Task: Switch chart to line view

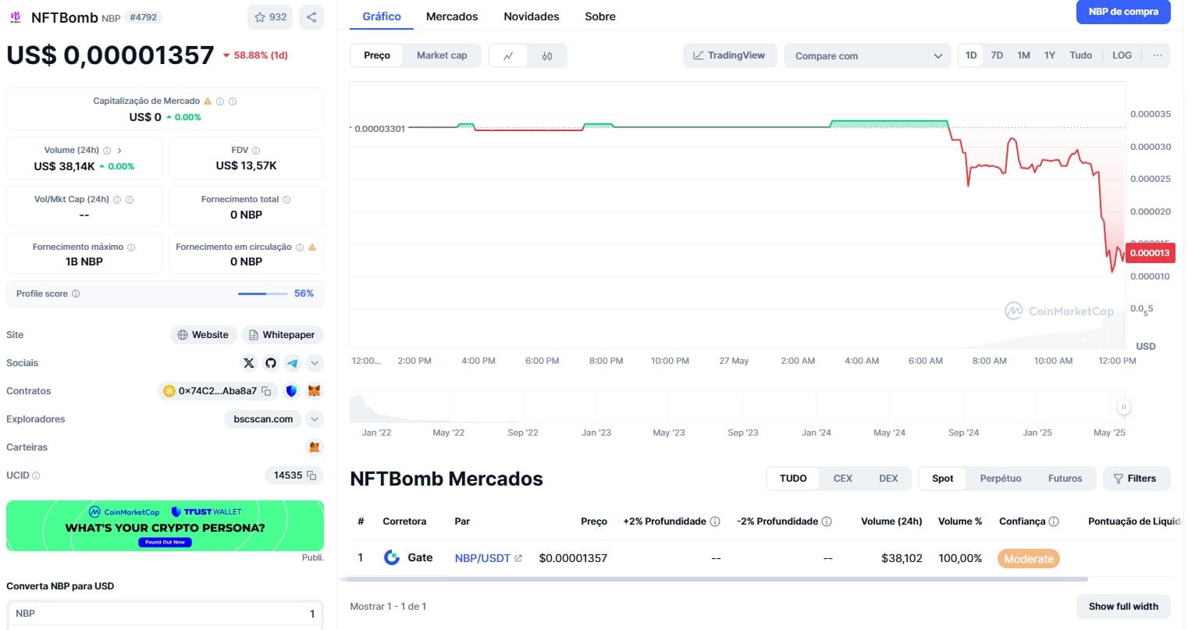Action: 508,55
